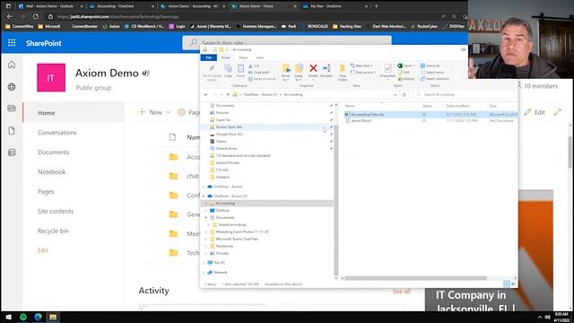
Task: Click Paste shortcut in Explorer ribbon
Action: tap(261, 79)
